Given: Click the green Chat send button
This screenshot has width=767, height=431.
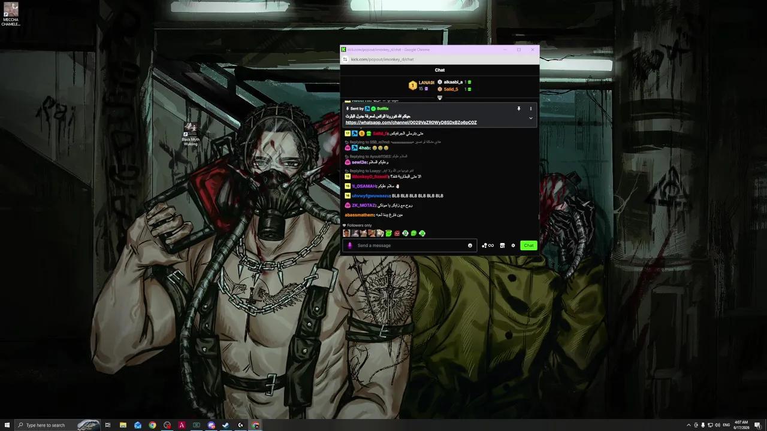Looking at the screenshot, I should (x=529, y=245).
